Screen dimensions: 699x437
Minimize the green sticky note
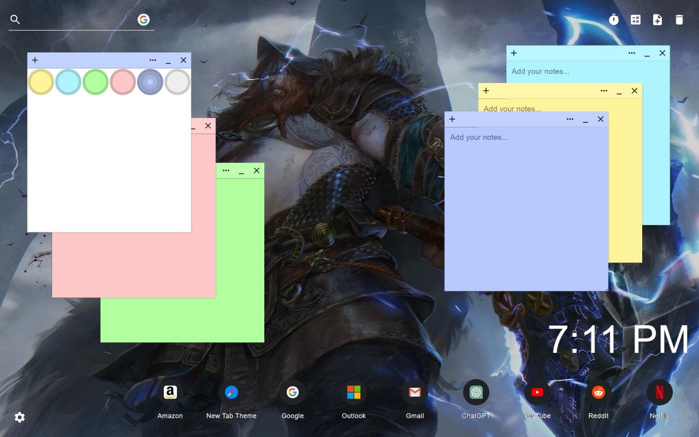click(241, 172)
